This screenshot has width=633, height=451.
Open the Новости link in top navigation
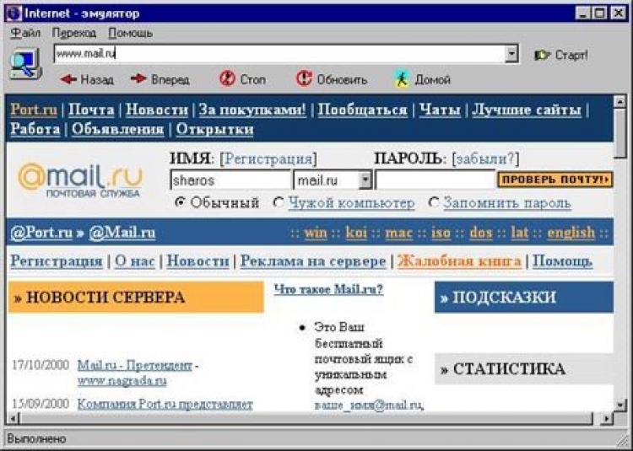tap(157, 110)
